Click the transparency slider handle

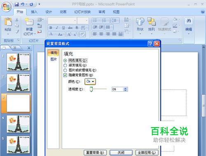[x=91, y=89]
